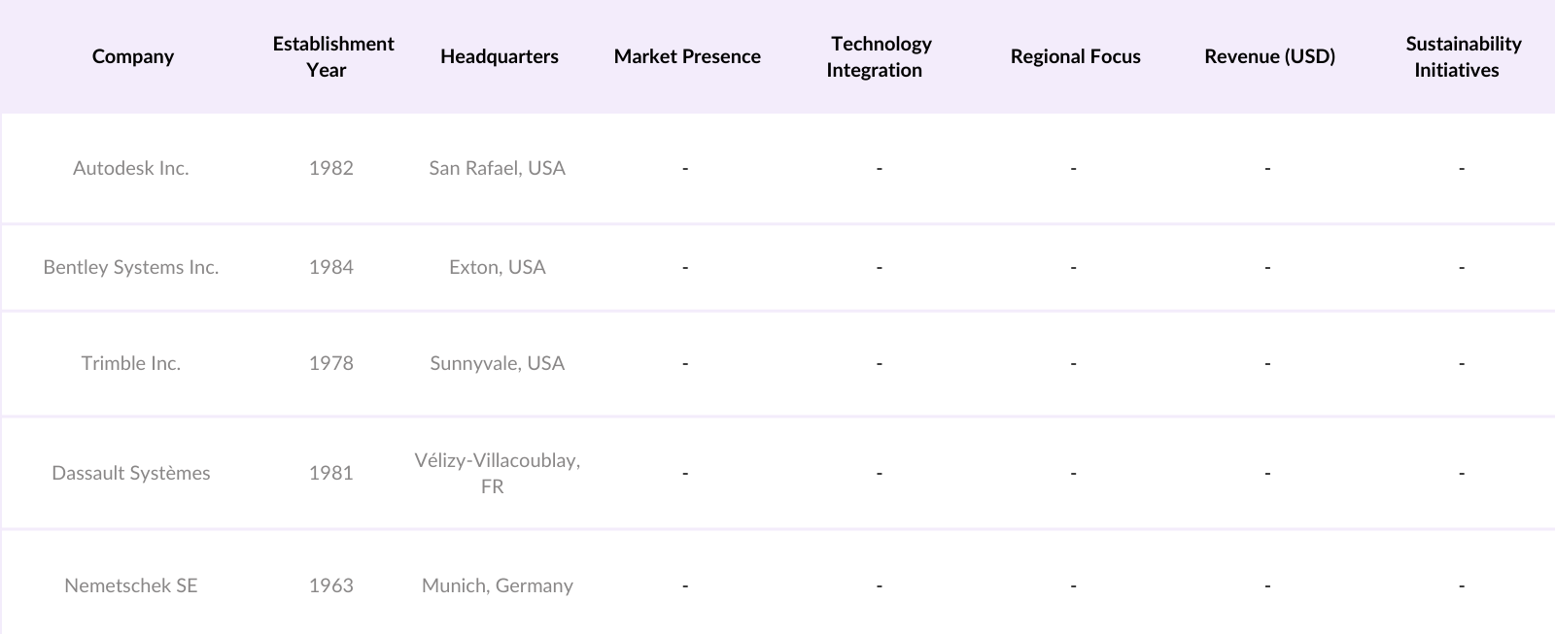Click the Company column header
Image resolution: width=1555 pixels, height=634 pixels.
[133, 56]
